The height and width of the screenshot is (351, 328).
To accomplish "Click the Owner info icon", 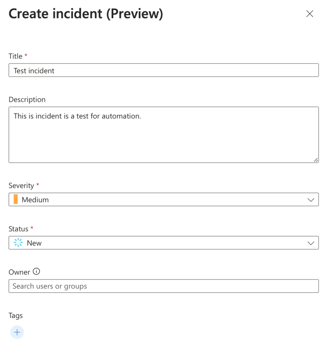I will [36, 271].
